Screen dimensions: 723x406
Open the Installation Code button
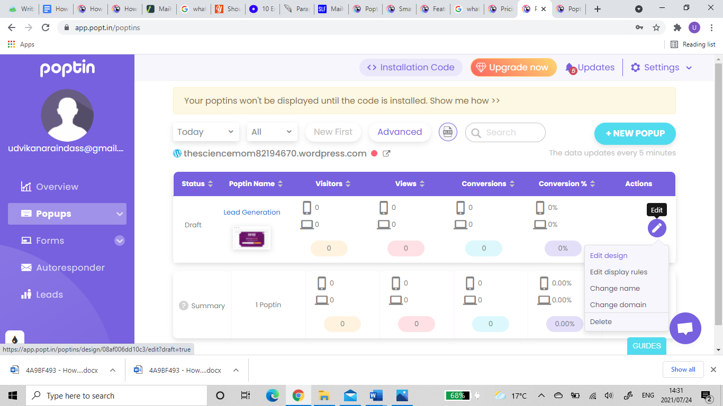pos(411,68)
